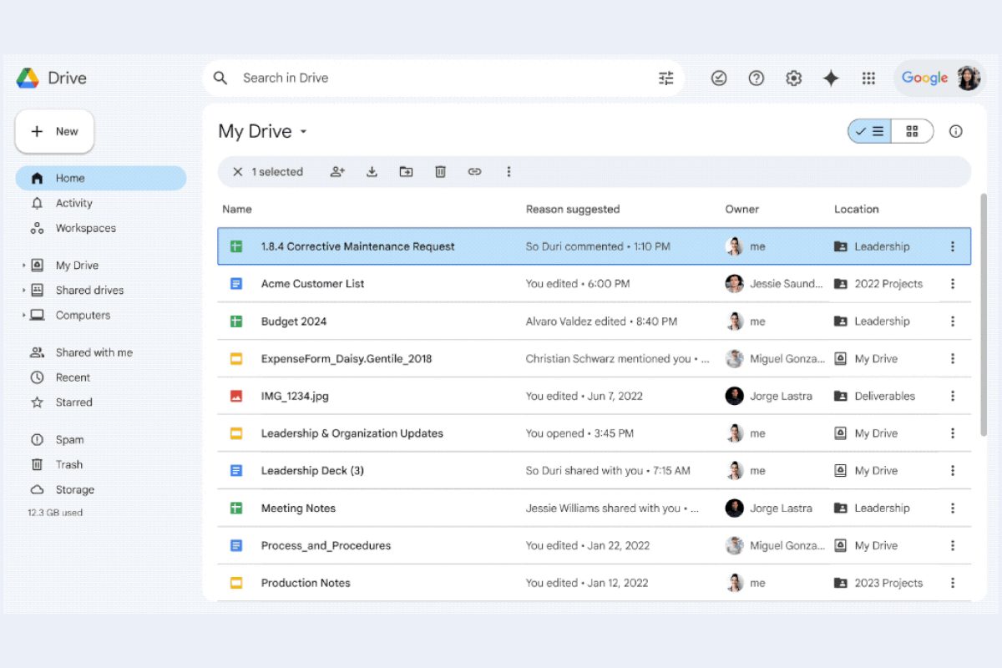Open the details pane info panel
Viewport: 1002px width, 668px height.
click(955, 131)
